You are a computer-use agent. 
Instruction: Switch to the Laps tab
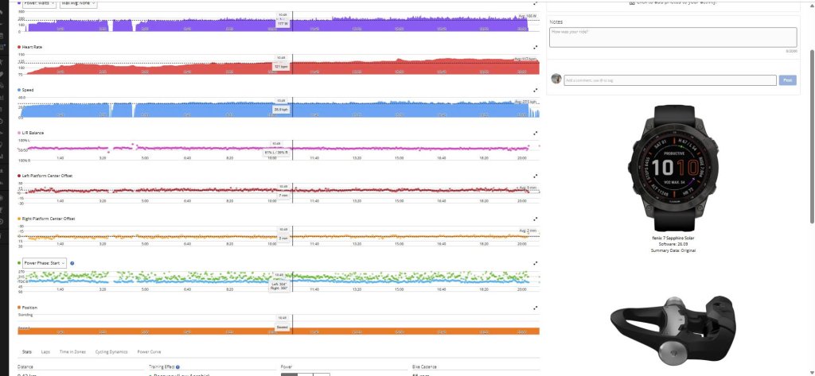click(x=45, y=351)
